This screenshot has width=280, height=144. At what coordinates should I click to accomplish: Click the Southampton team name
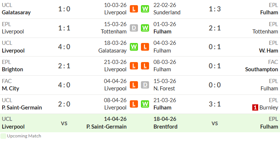pyautogui.click(x=262, y=69)
